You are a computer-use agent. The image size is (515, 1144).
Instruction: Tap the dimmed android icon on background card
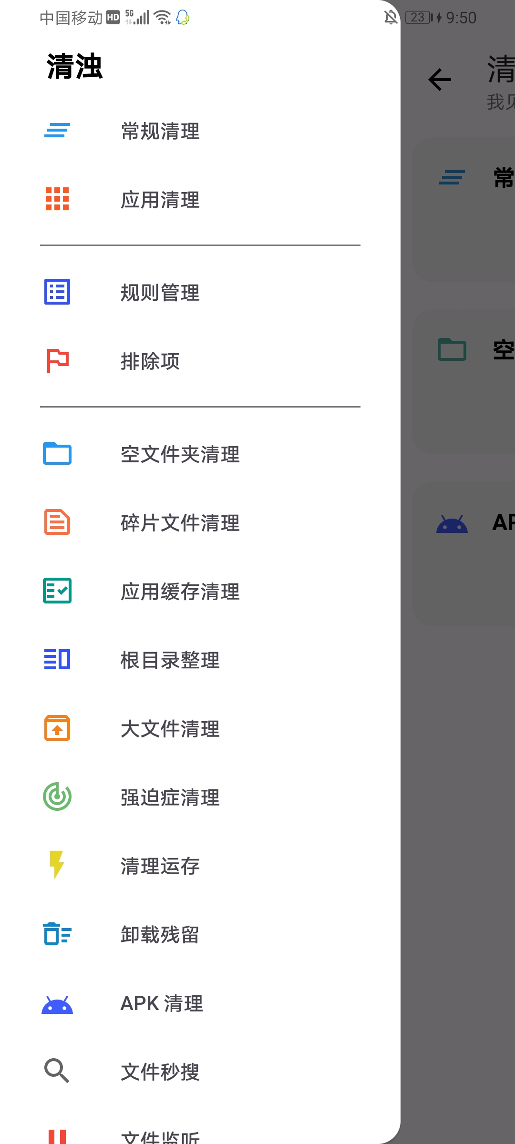click(x=452, y=524)
